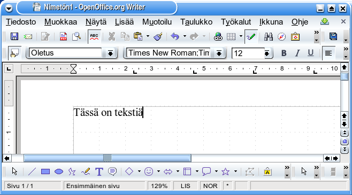This screenshot has width=352, height=195.
Task: Export directly as PDF
Action: pyautogui.click(x=63, y=36)
